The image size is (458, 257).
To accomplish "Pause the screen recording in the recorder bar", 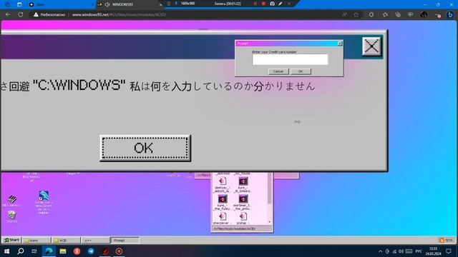I will (x=255, y=4).
